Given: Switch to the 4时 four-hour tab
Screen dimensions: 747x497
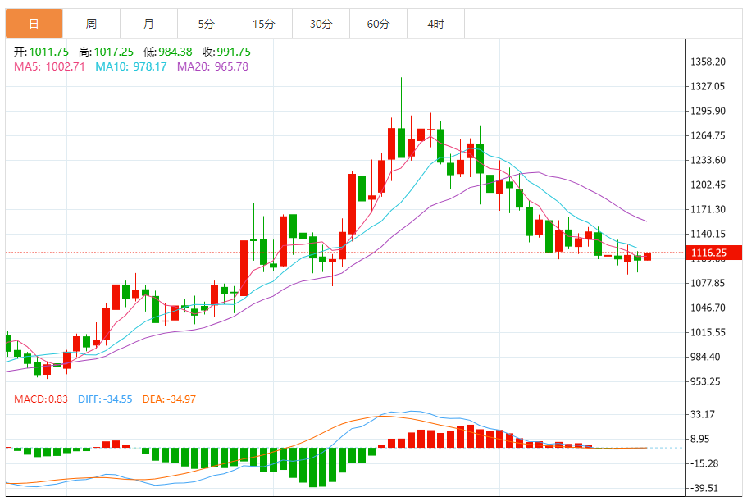Looking at the screenshot, I should click(x=435, y=25).
